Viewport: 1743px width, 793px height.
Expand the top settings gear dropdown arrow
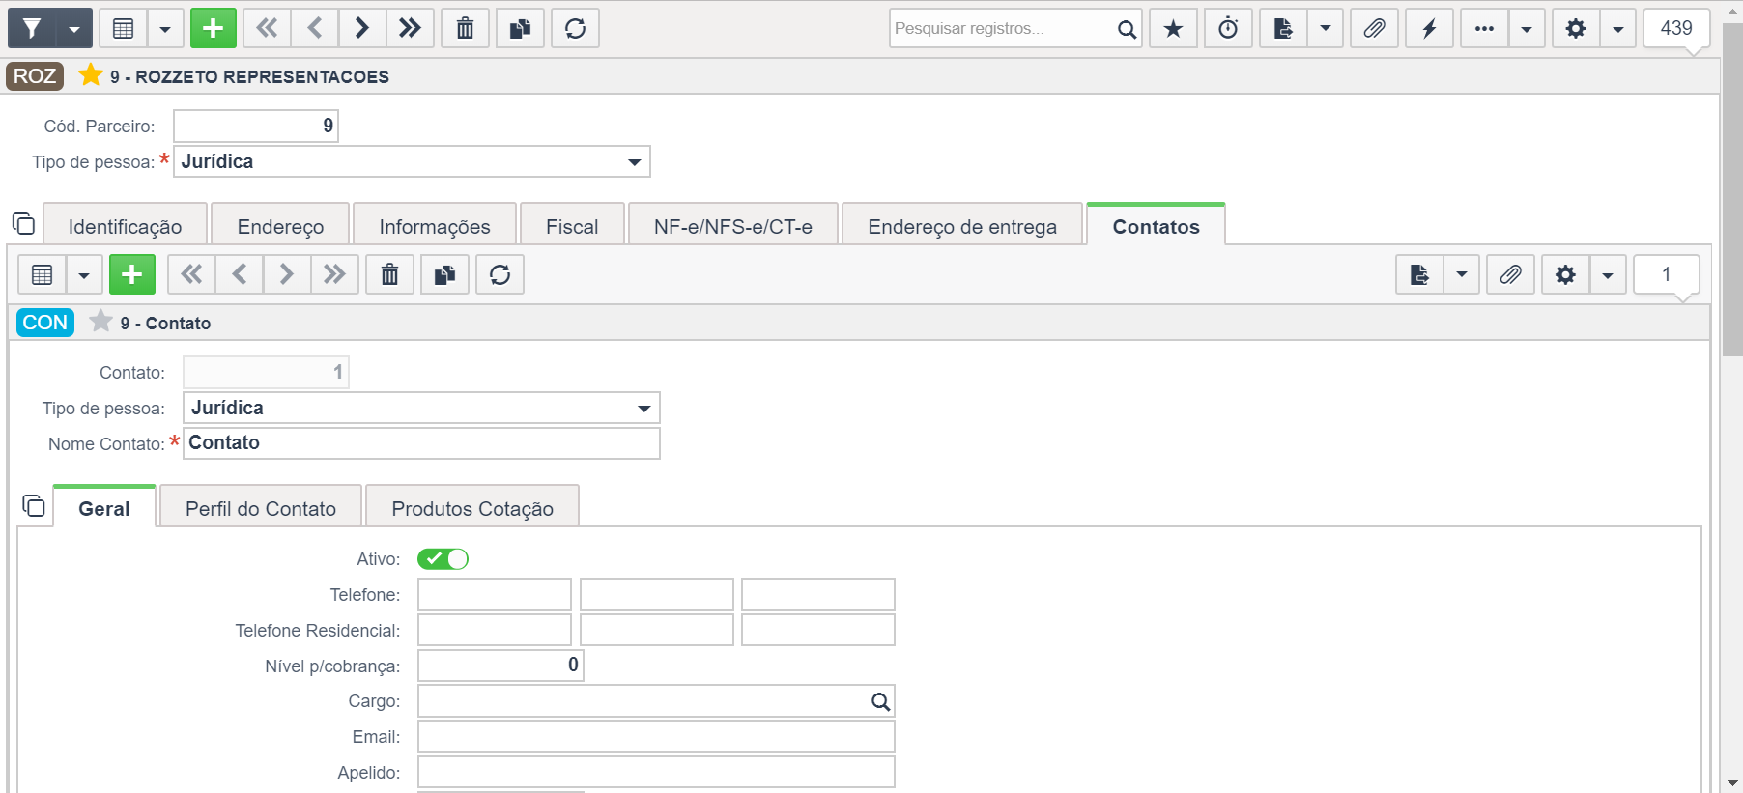click(1617, 28)
